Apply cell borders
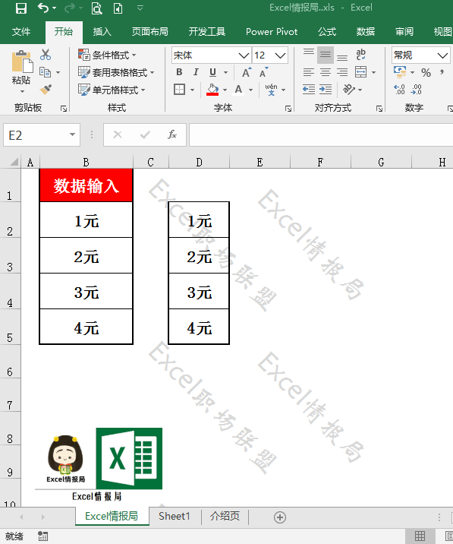 [180, 90]
